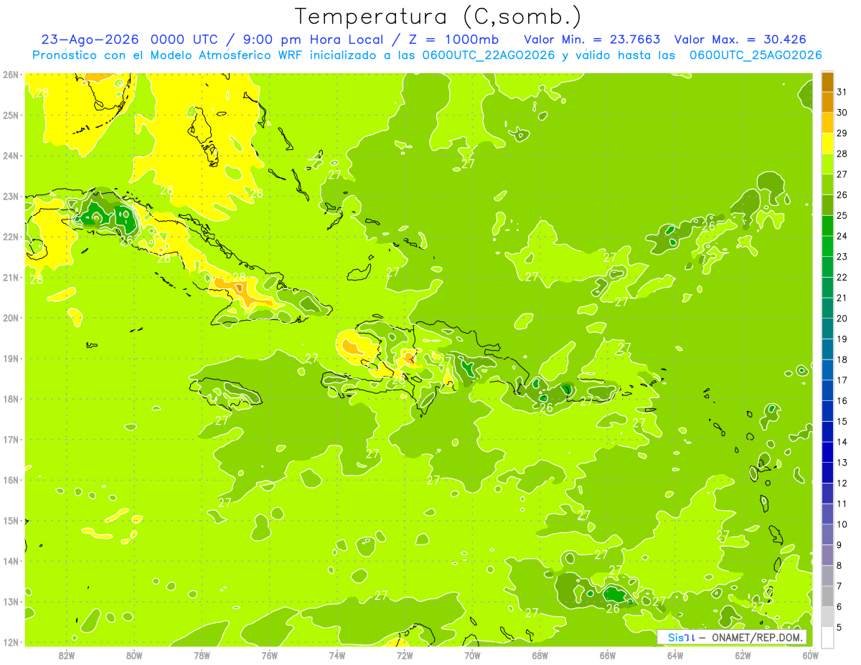The height and width of the screenshot is (665, 861).
Task: Click the '78W' longitude axis label
Action: point(202,654)
